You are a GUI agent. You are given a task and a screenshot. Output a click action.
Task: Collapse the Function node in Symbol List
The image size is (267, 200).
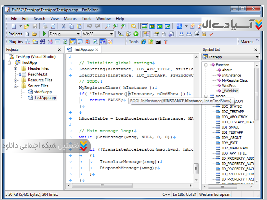pyautogui.click(x=206, y=65)
